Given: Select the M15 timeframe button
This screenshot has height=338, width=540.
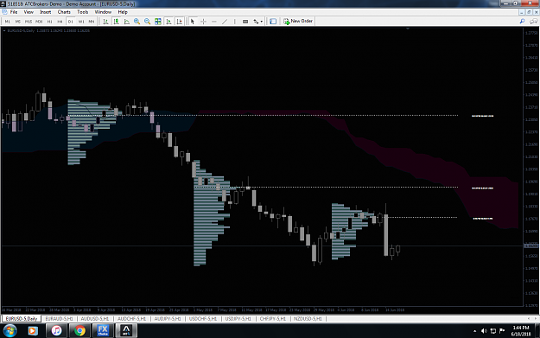Looking at the screenshot, I should click(x=29, y=22).
